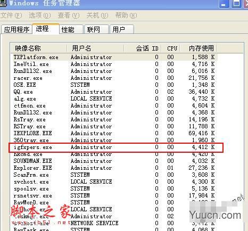Click SYSTEM in the OSE.EXE row
248x231 pixels.
click(x=80, y=85)
